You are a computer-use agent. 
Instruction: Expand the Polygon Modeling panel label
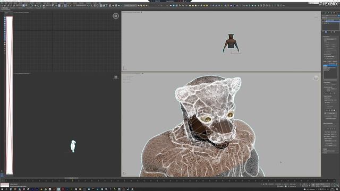[x=5, y=10]
